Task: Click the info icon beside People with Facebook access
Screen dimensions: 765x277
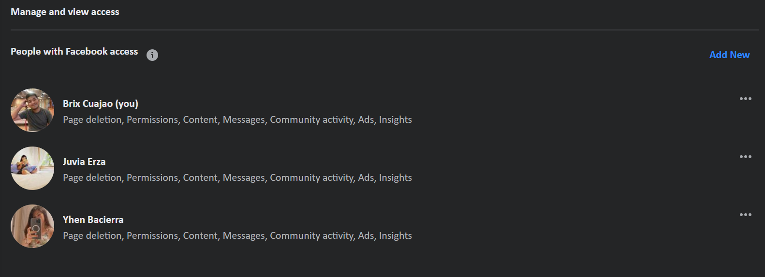Action: [x=152, y=55]
